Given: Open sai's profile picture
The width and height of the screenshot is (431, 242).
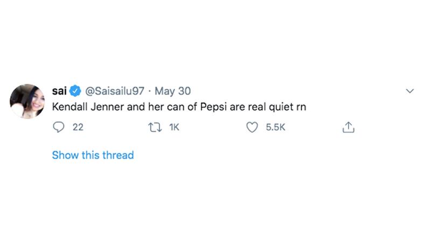Looking at the screenshot, I should point(27,101).
